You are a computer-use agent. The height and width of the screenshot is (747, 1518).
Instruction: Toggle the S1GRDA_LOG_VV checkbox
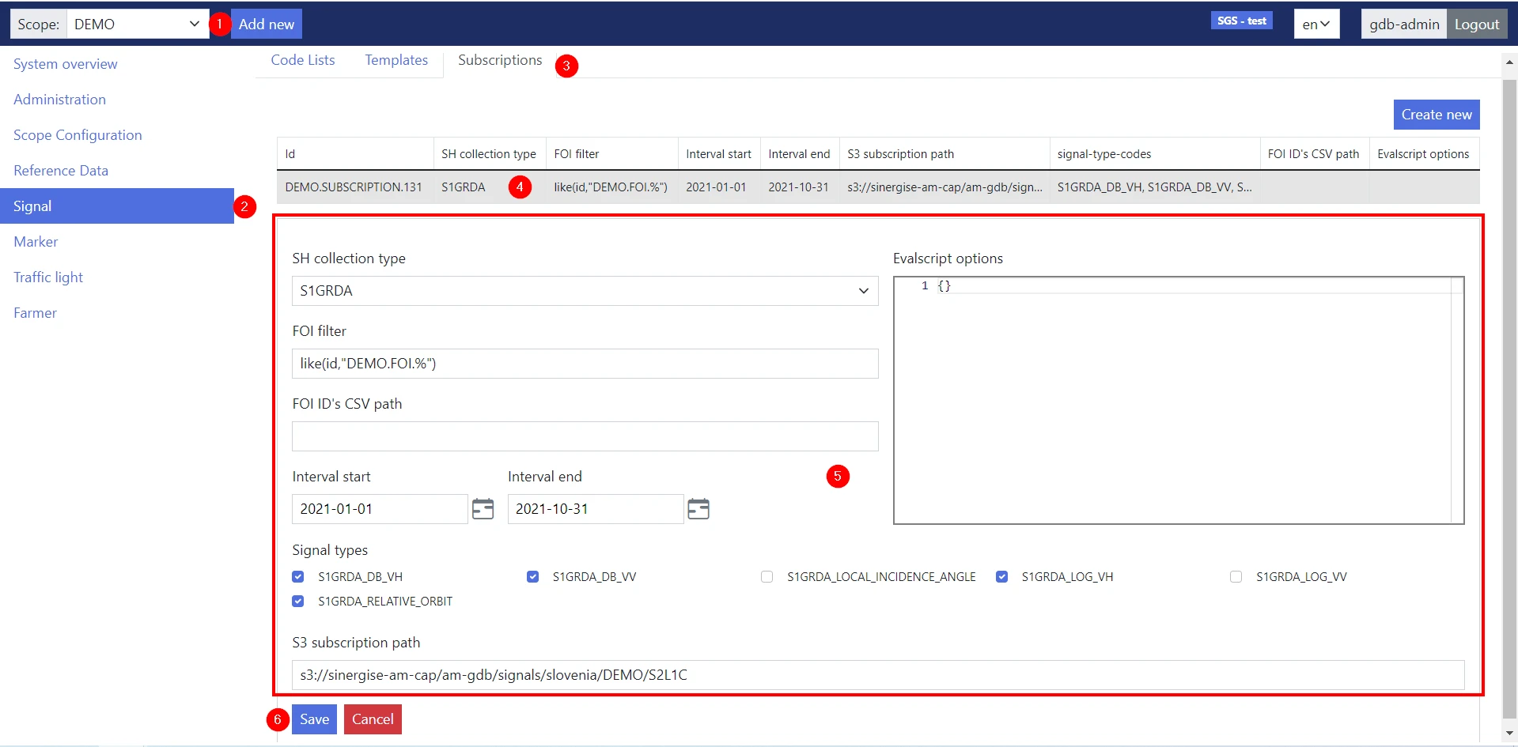coord(1236,577)
